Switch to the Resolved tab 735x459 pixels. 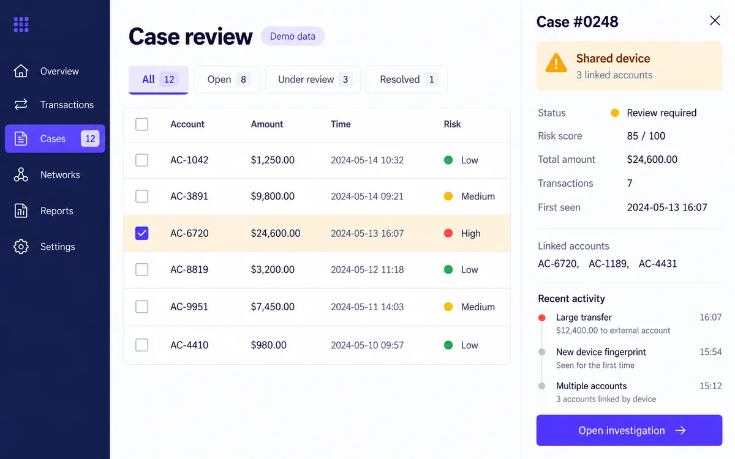tap(407, 80)
